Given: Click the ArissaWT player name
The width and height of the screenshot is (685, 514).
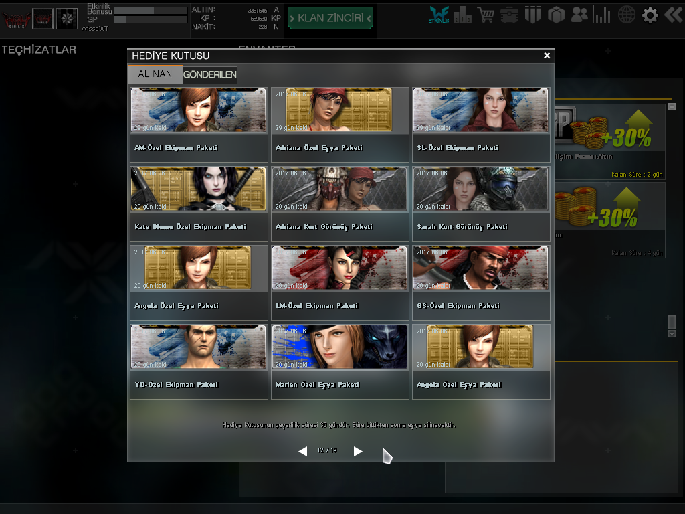Looking at the screenshot, I should coord(95,28).
